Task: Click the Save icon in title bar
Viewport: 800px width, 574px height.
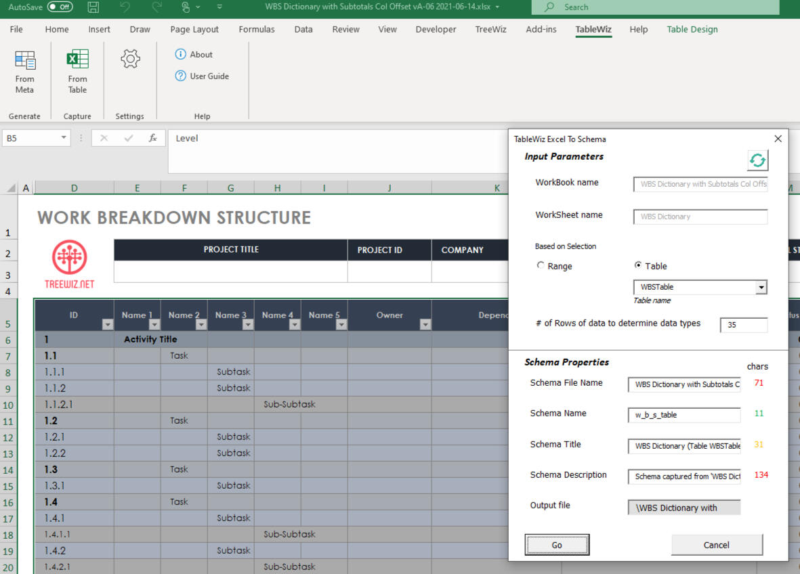Action: click(x=93, y=7)
